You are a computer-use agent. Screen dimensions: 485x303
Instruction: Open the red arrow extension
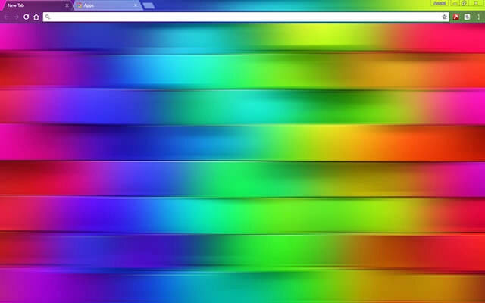tap(456, 17)
